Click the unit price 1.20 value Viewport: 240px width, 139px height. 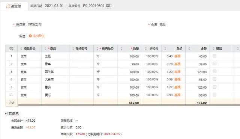[x=169, y=72]
